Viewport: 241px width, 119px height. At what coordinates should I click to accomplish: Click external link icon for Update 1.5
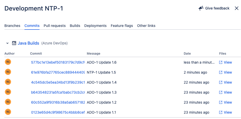click(x=220, y=72)
